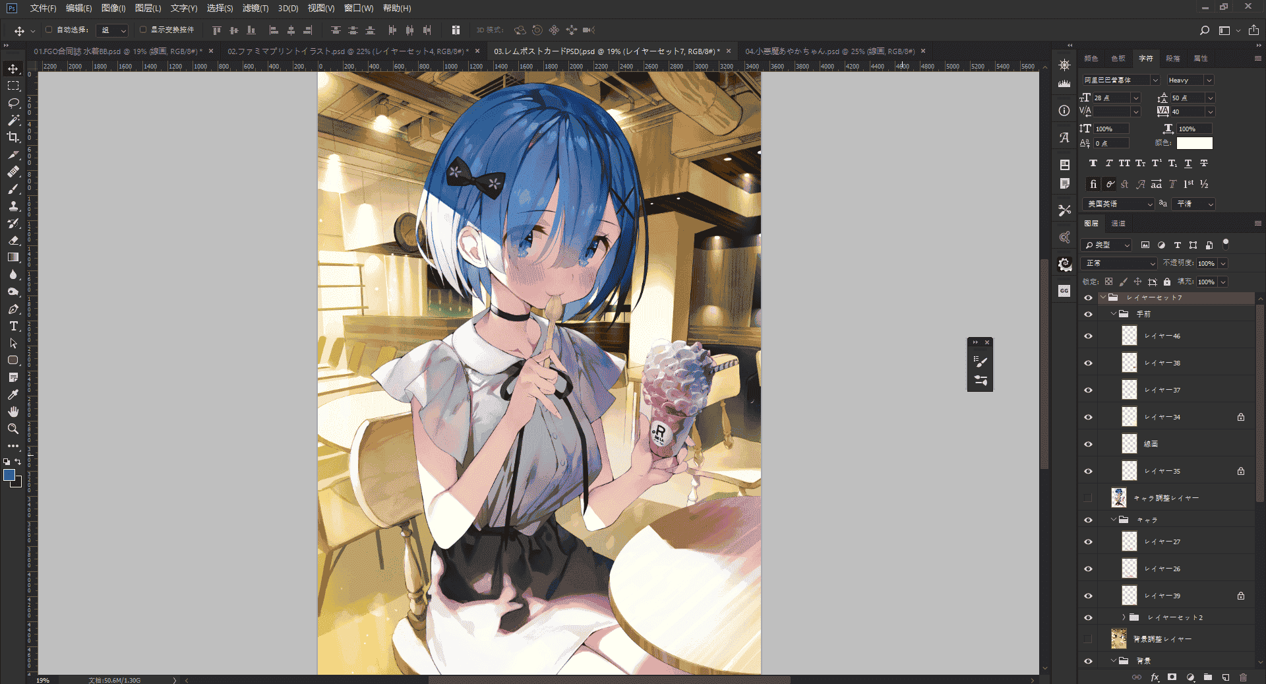Switch to the 段落 panel tab
Screen dimensions: 1266x684
pyautogui.click(x=1173, y=58)
